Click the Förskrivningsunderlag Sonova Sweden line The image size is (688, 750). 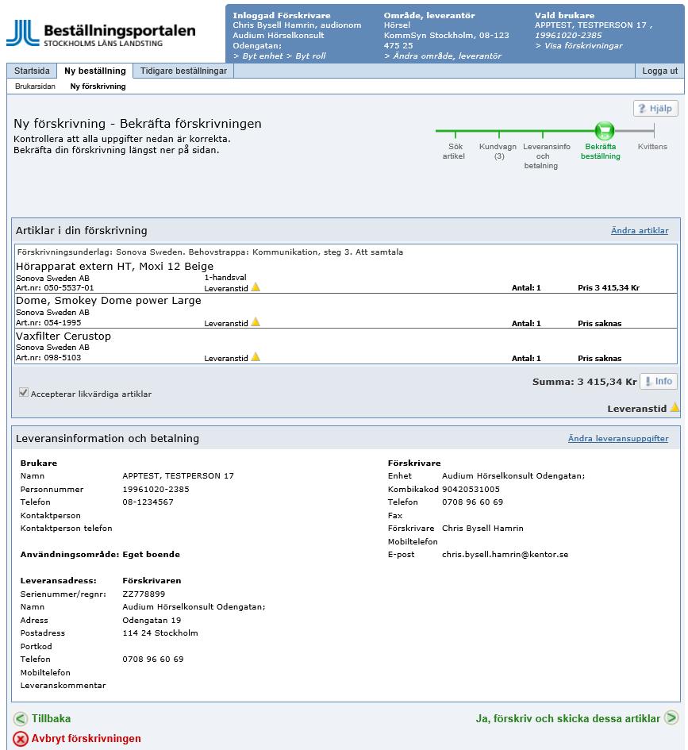[209, 252]
